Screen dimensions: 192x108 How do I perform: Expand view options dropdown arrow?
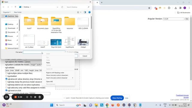coord(81,12)
